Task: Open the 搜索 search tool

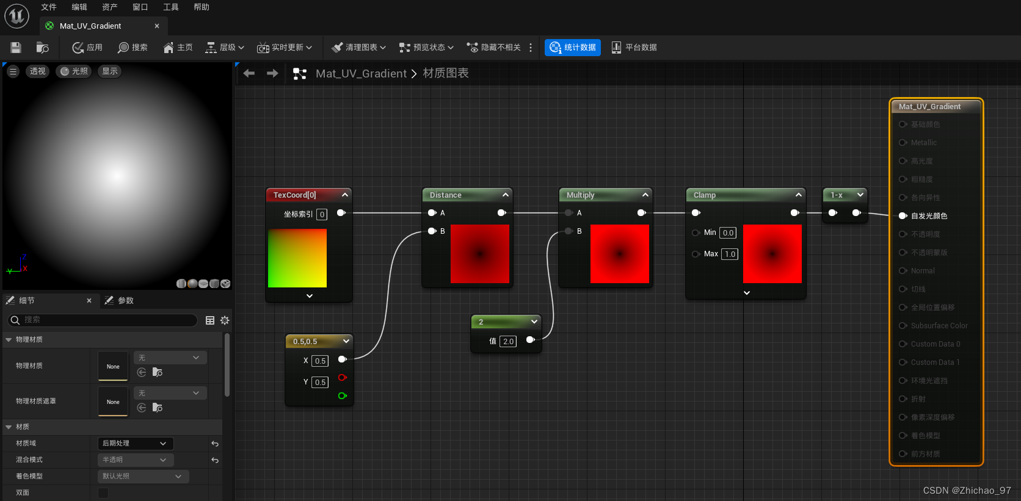Action: [133, 48]
